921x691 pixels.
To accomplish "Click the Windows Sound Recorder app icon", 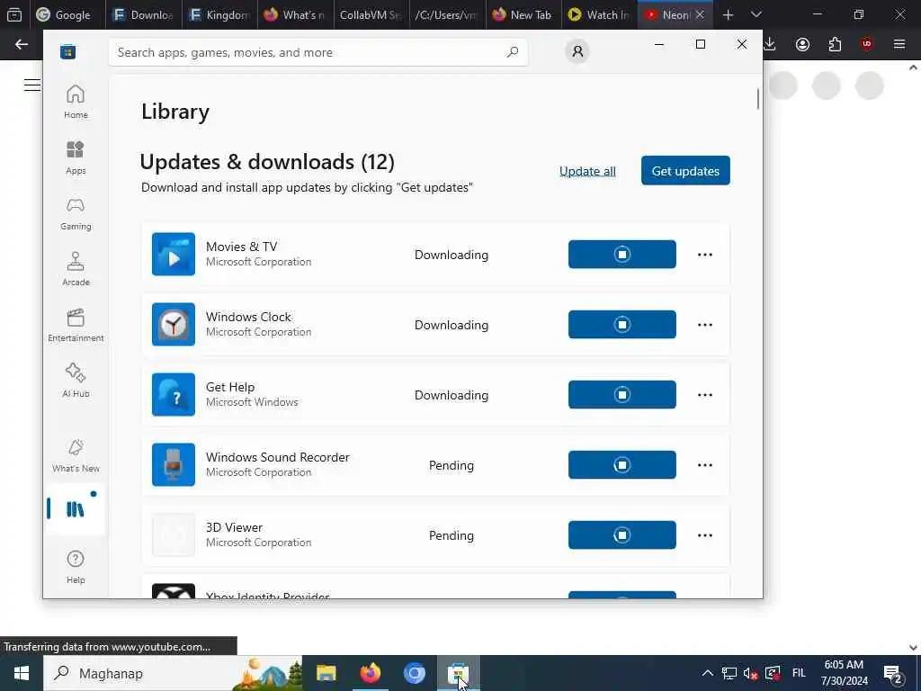I will 174,465.
